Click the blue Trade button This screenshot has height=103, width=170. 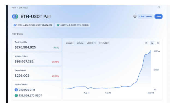(x=158, y=16)
